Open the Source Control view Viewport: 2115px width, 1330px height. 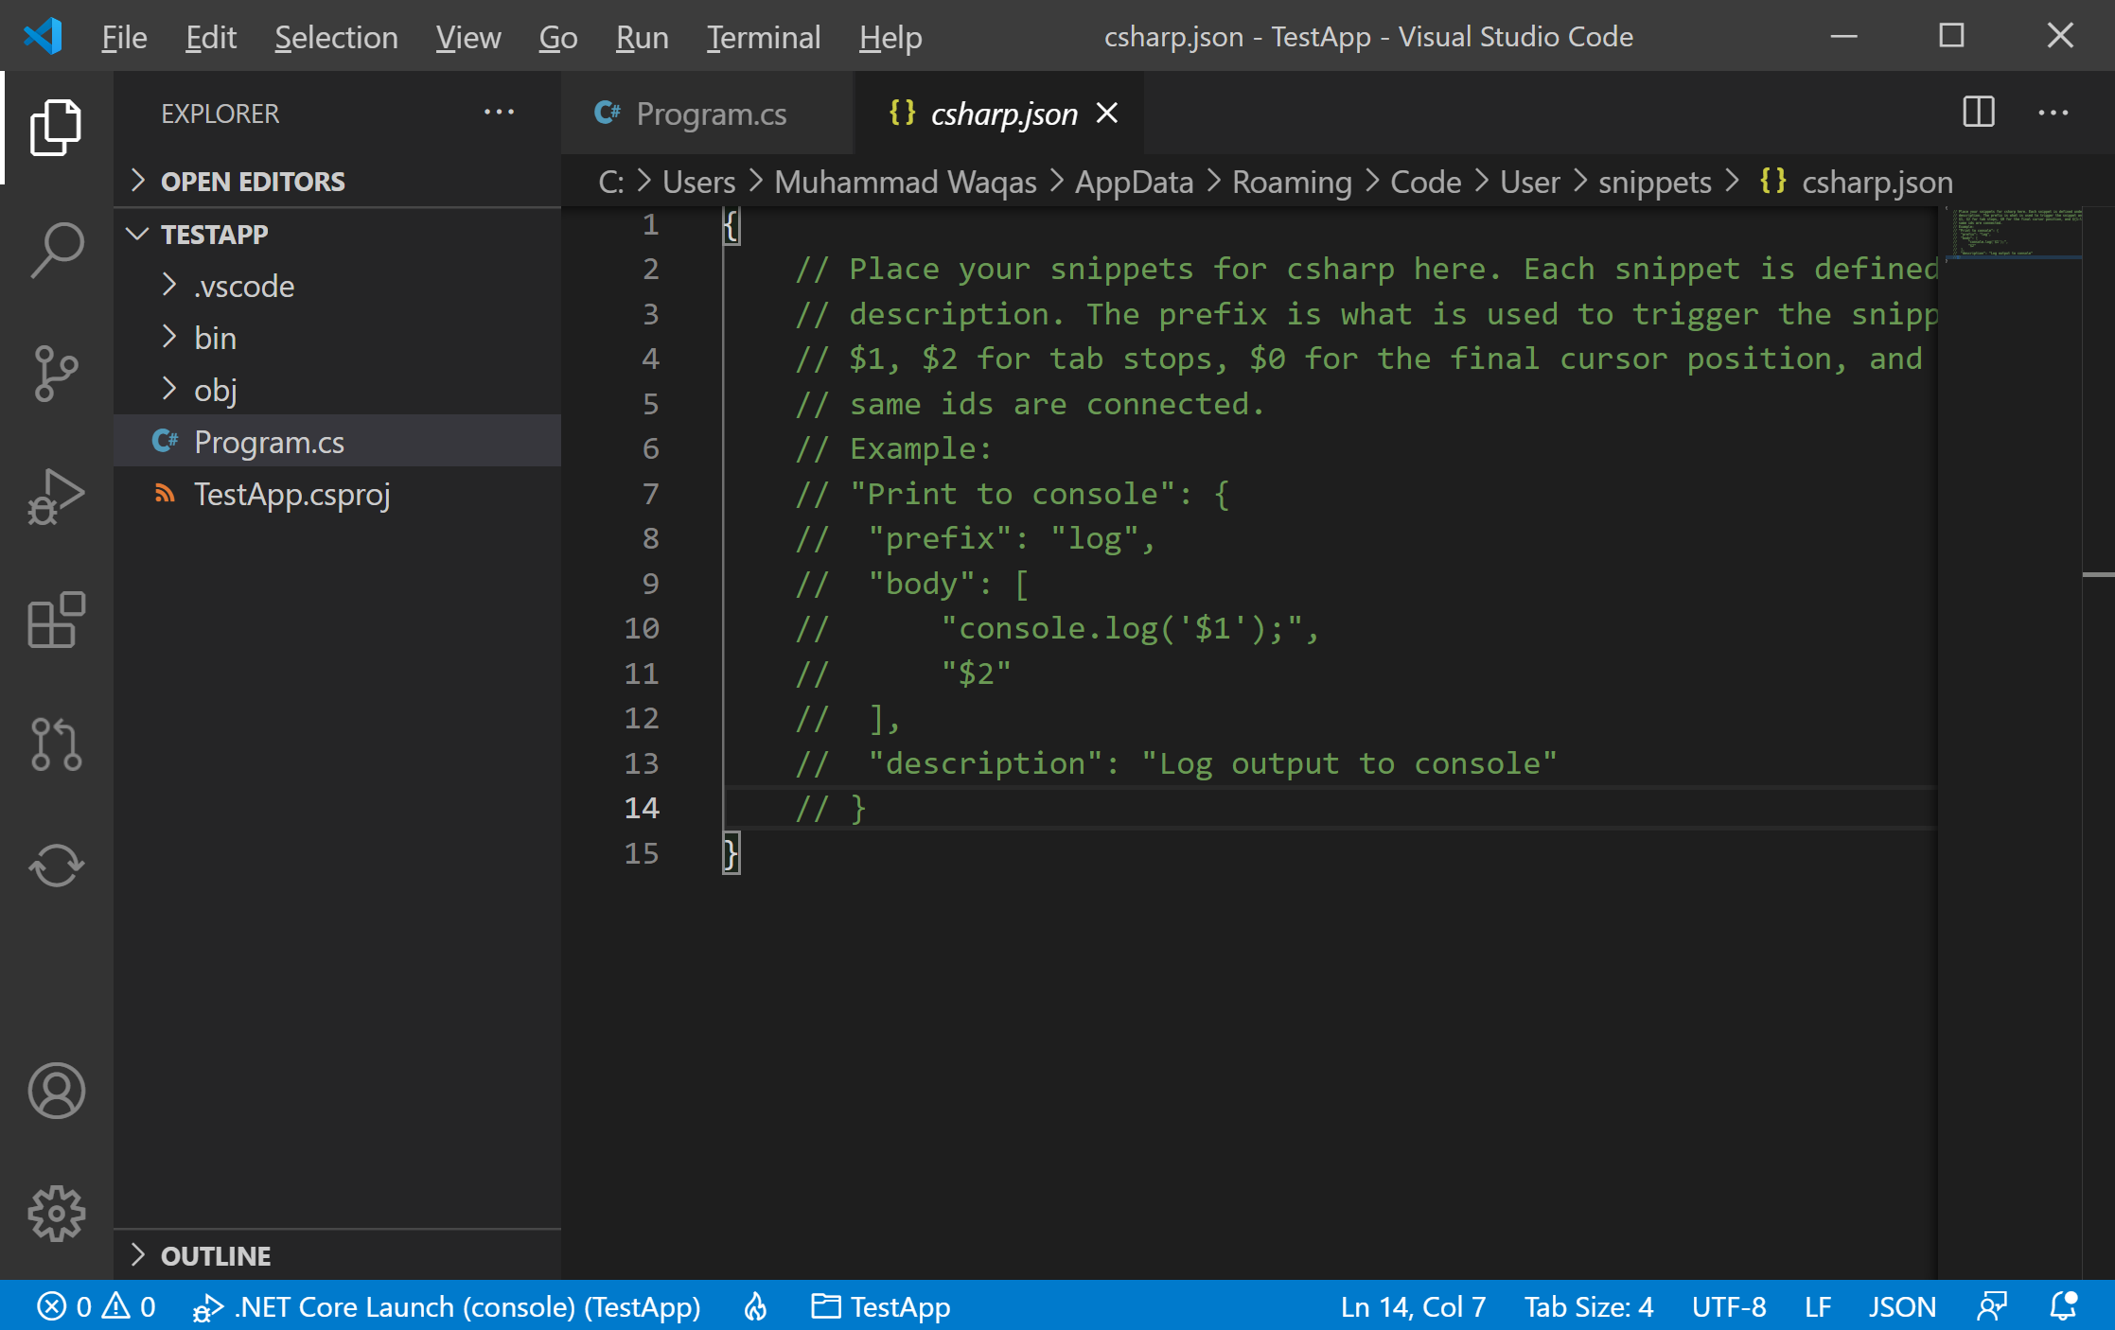point(57,373)
